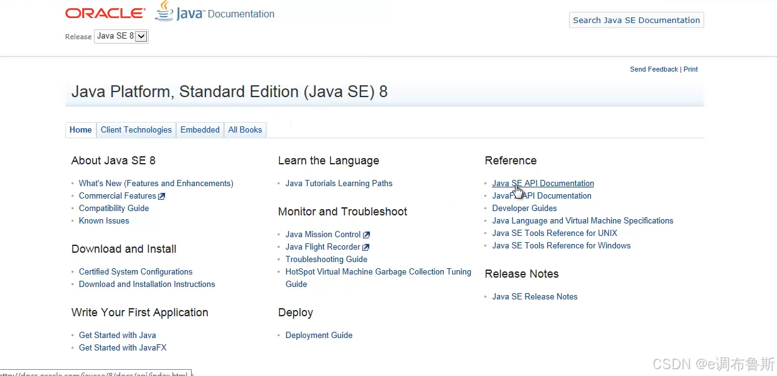Switch to the Client Technologies tab

(136, 129)
